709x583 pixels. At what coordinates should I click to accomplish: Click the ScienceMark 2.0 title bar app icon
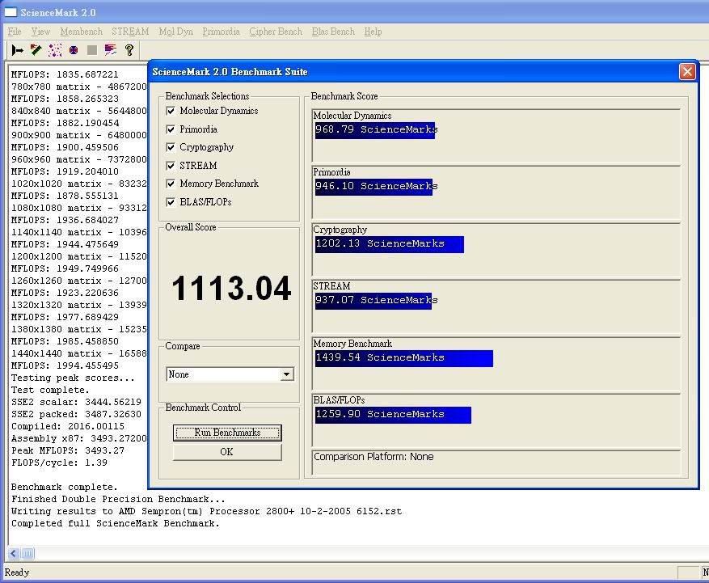(x=11, y=12)
